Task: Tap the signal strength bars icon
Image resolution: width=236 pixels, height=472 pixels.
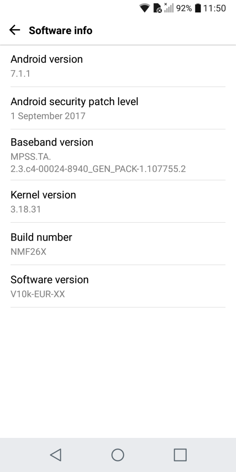Action: (x=169, y=8)
